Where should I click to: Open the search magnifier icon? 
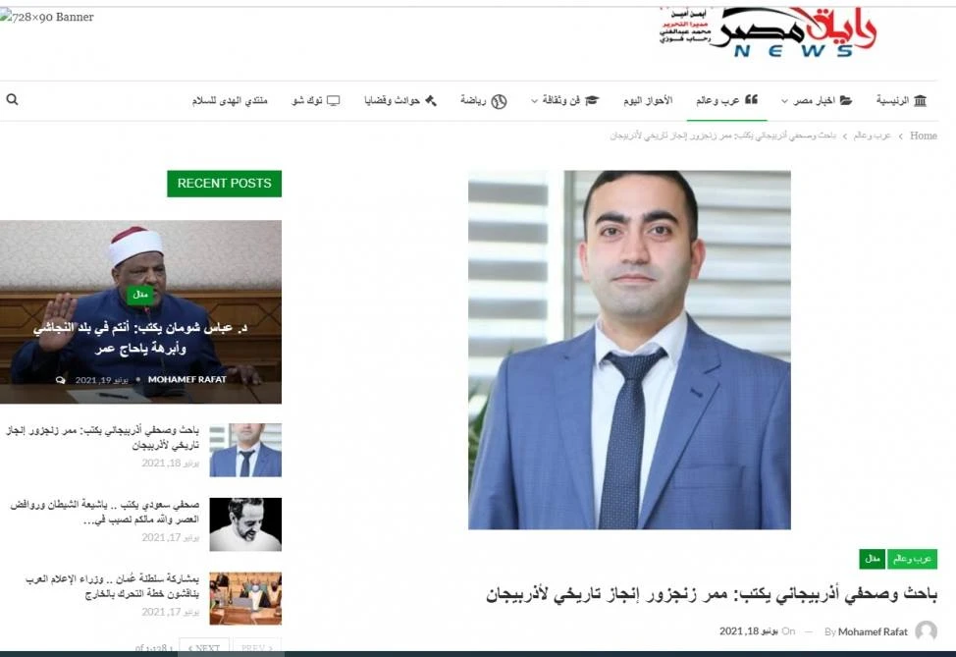point(12,99)
